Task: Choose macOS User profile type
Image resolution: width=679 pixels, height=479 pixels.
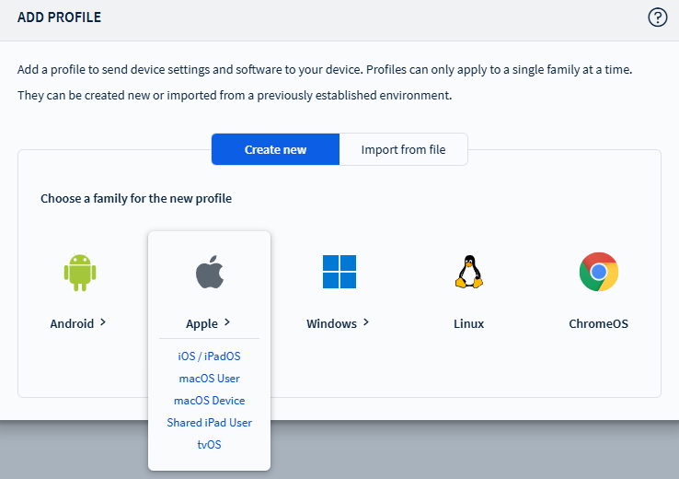Action: (209, 378)
